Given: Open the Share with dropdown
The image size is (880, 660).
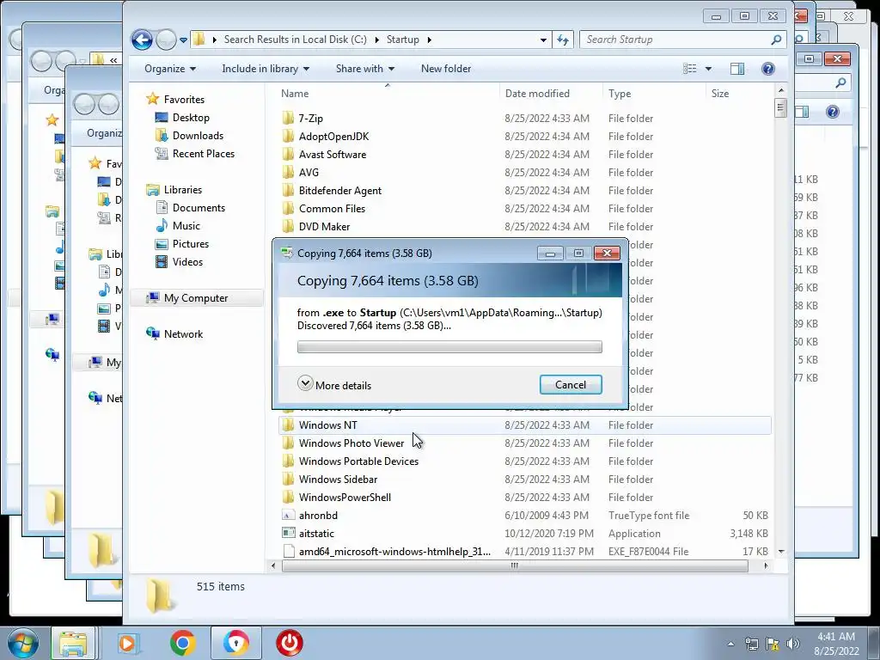Looking at the screenshot, I should [364, 69].
